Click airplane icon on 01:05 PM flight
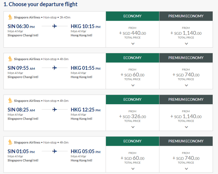Image resolution: width=218 pixels, height=174 pixels. tap(55, 151)
